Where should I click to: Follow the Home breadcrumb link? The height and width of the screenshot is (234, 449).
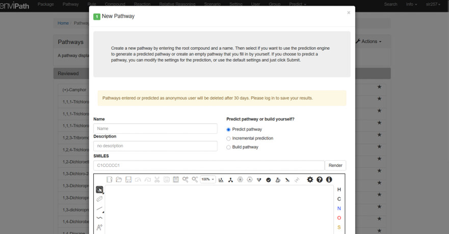(63, 23)
